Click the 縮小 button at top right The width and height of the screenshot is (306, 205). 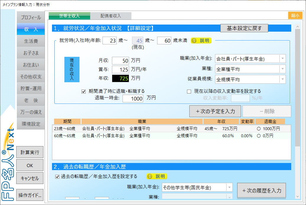coord(295,16)
